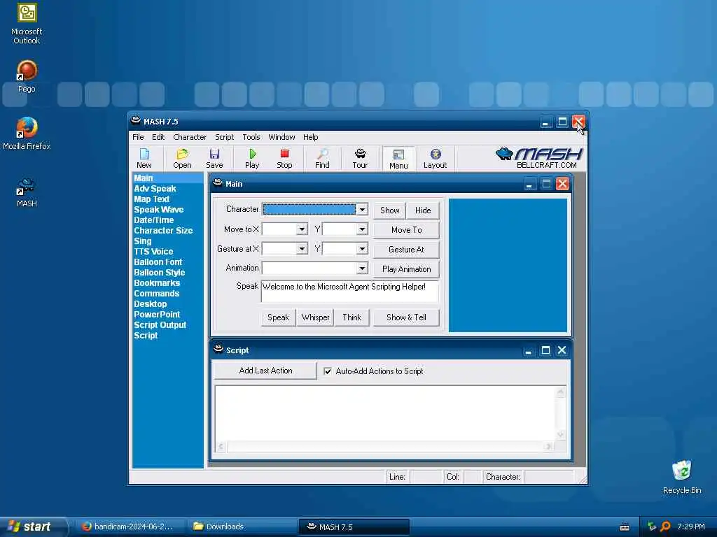This screenshot has height=537, width=717.
Task: Click the MASH Bellcraft.com logo
Action: (x=539, y=158)
